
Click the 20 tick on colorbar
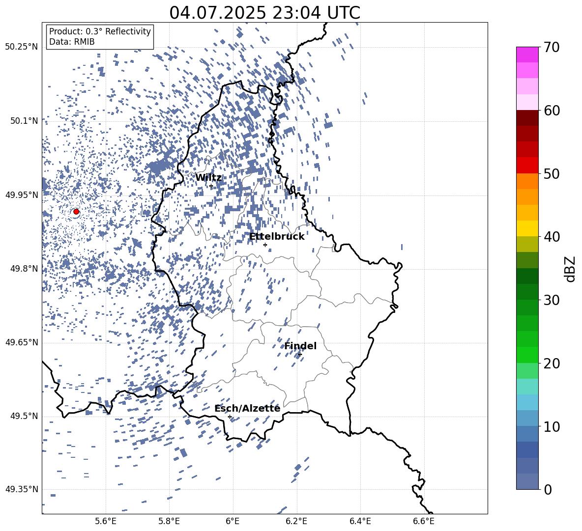pyautogui.click(x=552, y=363)
